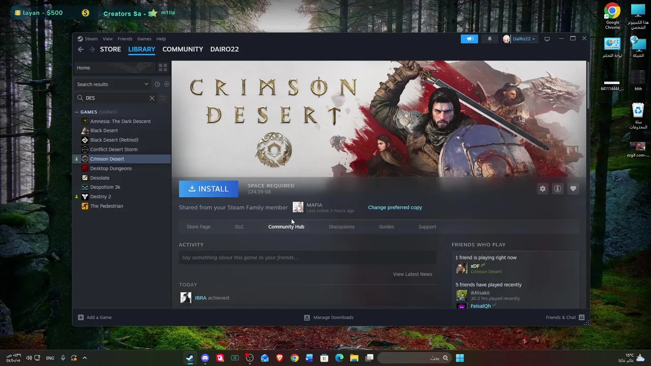Viewport: 651px width, 366px height.
Task: Open friend xDF in friends who play
Action: tap(475, 266)
